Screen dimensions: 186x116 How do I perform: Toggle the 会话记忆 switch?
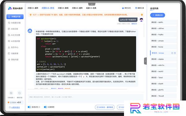pyautogui.click(x=29, y=107)
